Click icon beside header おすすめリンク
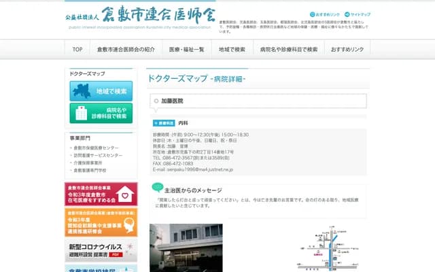This screenshot has height=272, width=435. pos(313,14)
